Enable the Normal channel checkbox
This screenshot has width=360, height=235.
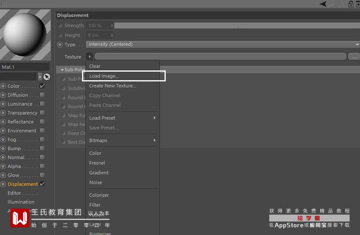pyautogui.click(x=42, y=157)
